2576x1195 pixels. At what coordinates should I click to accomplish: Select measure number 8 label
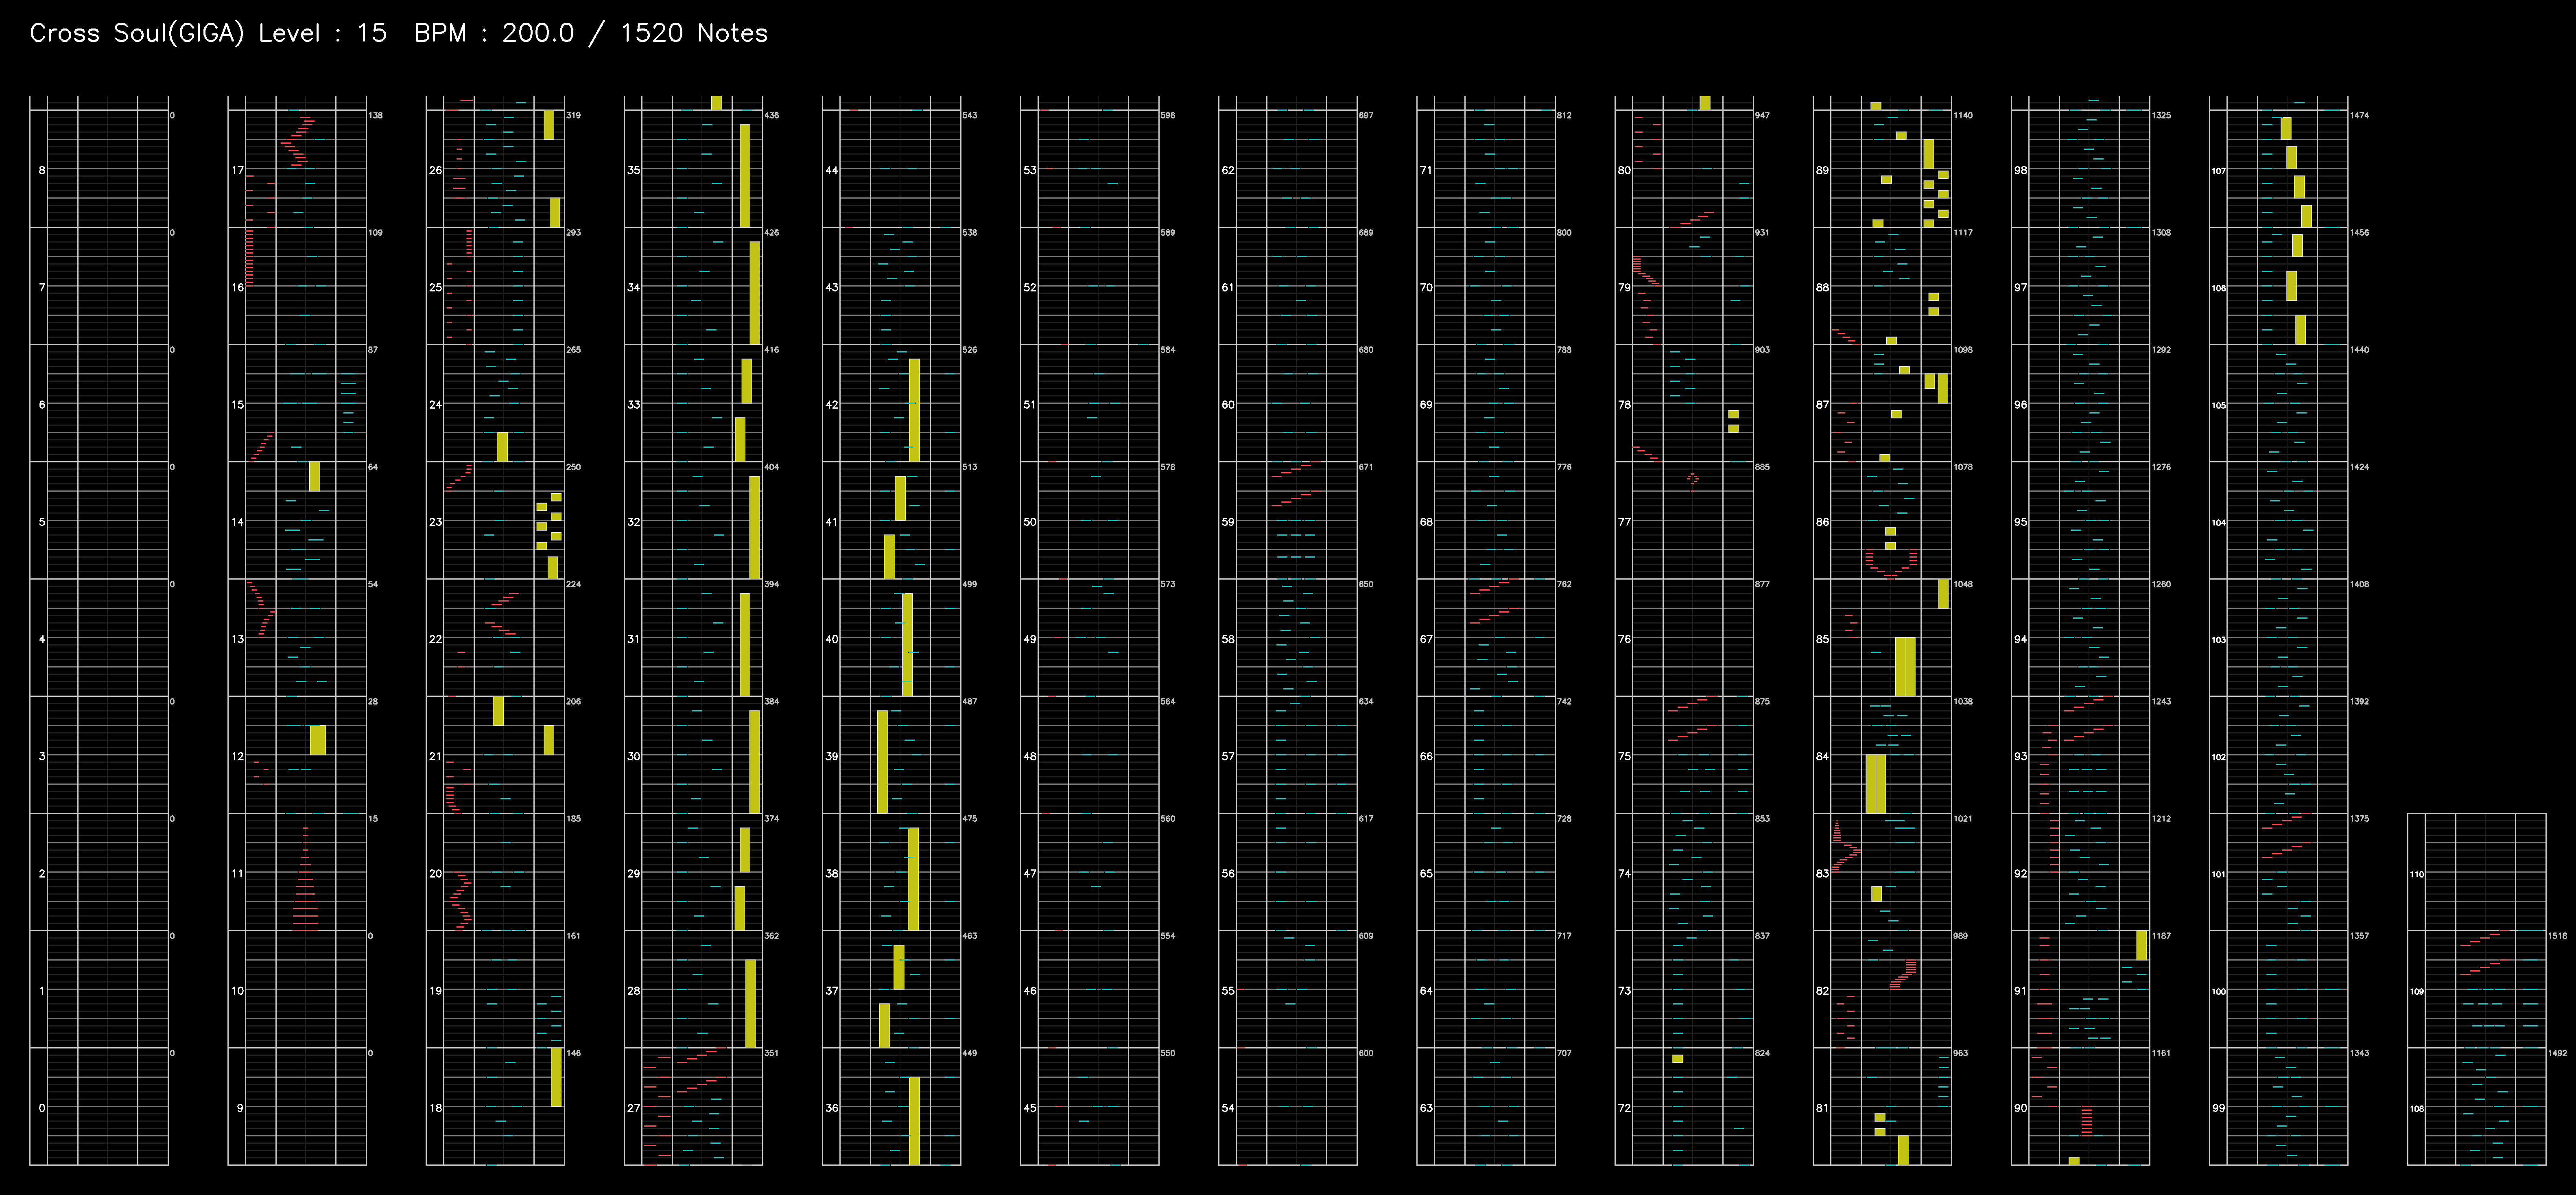click(42, 170)
